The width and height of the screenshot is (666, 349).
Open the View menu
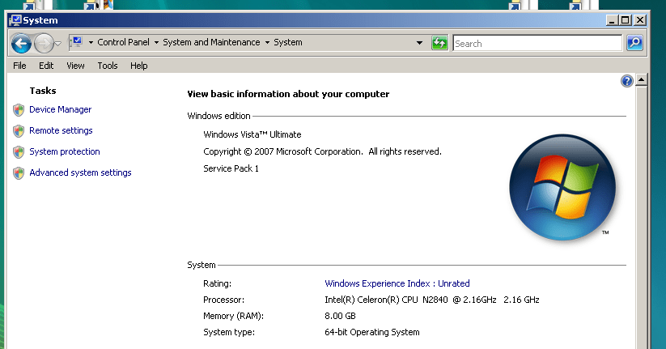(x=75, y=66)
